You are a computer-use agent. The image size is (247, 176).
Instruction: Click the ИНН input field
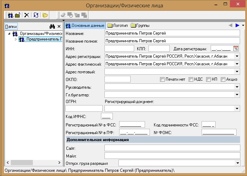click(119, 49)
